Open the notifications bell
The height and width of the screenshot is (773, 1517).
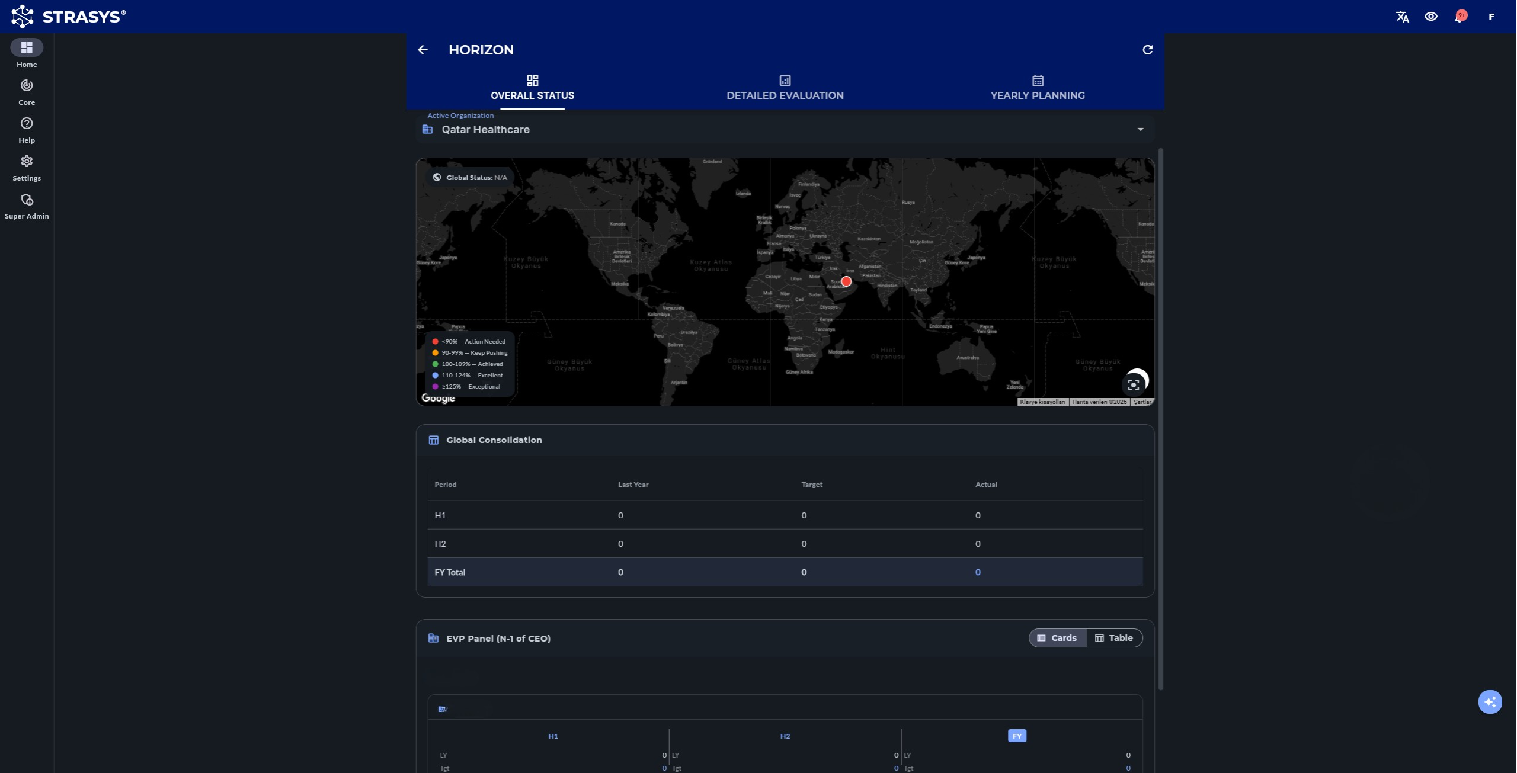click(x=1460, y=17)
